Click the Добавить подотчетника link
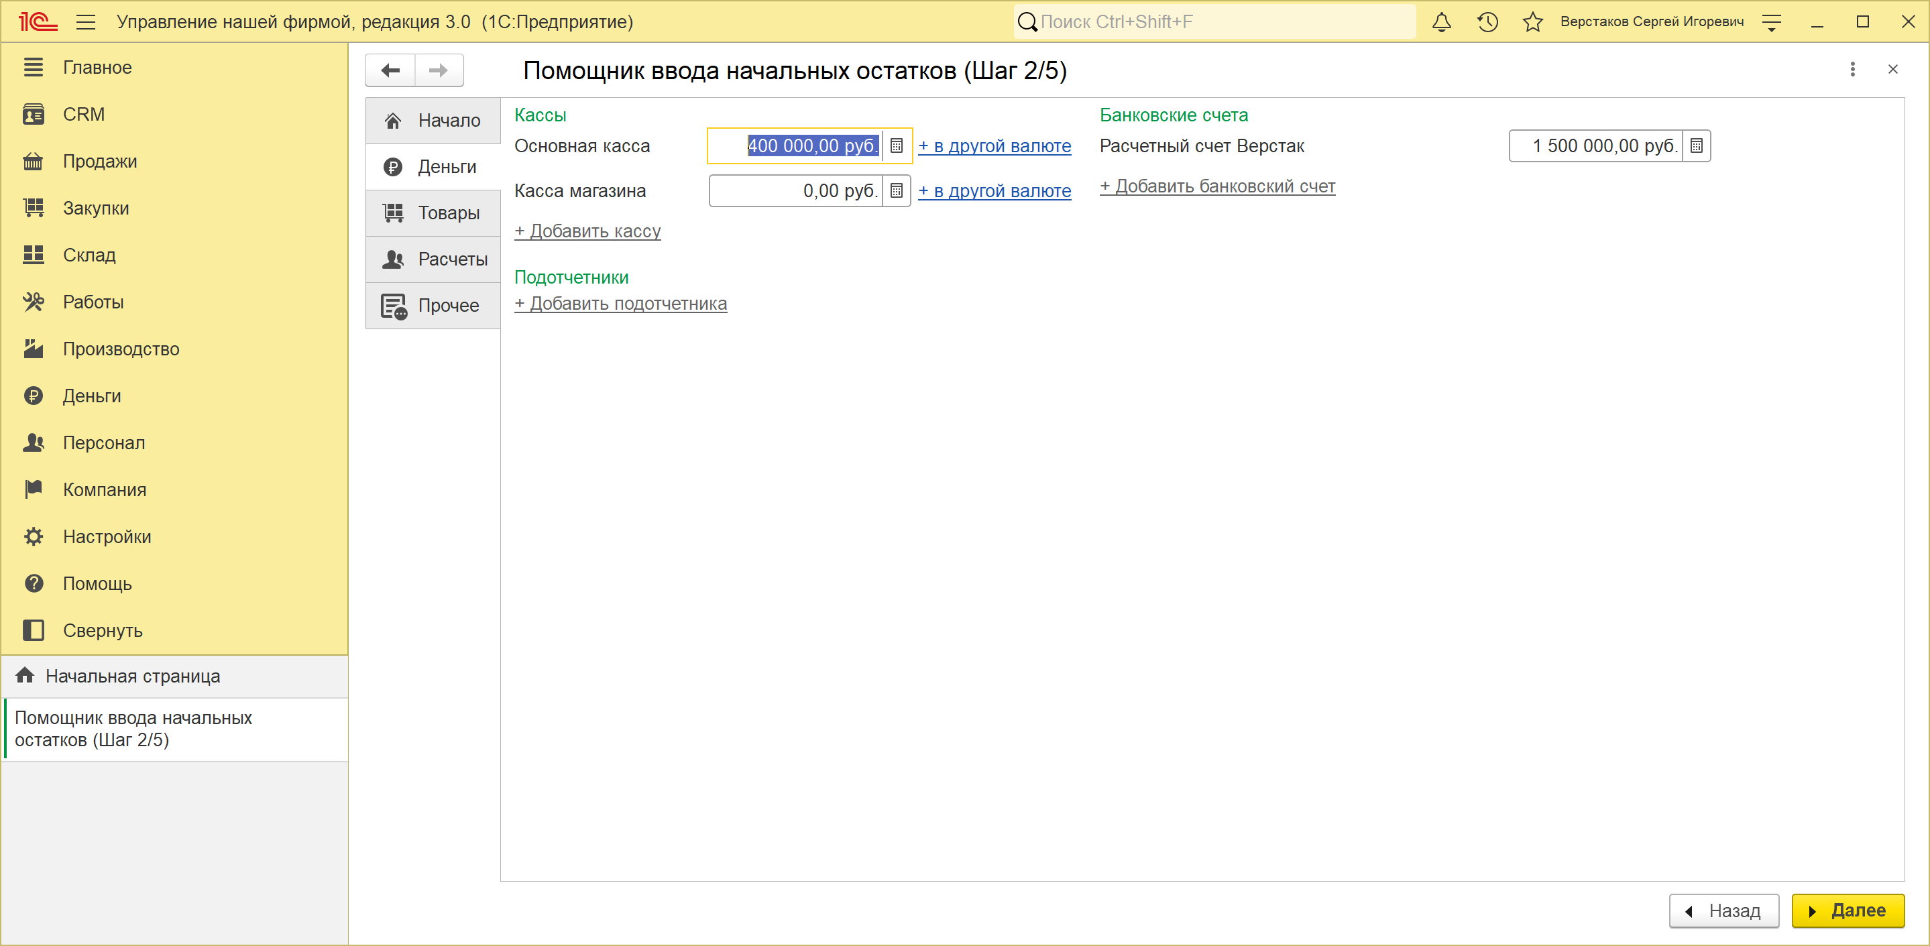Screen dimensions: 1930x946 pos(620,303)
